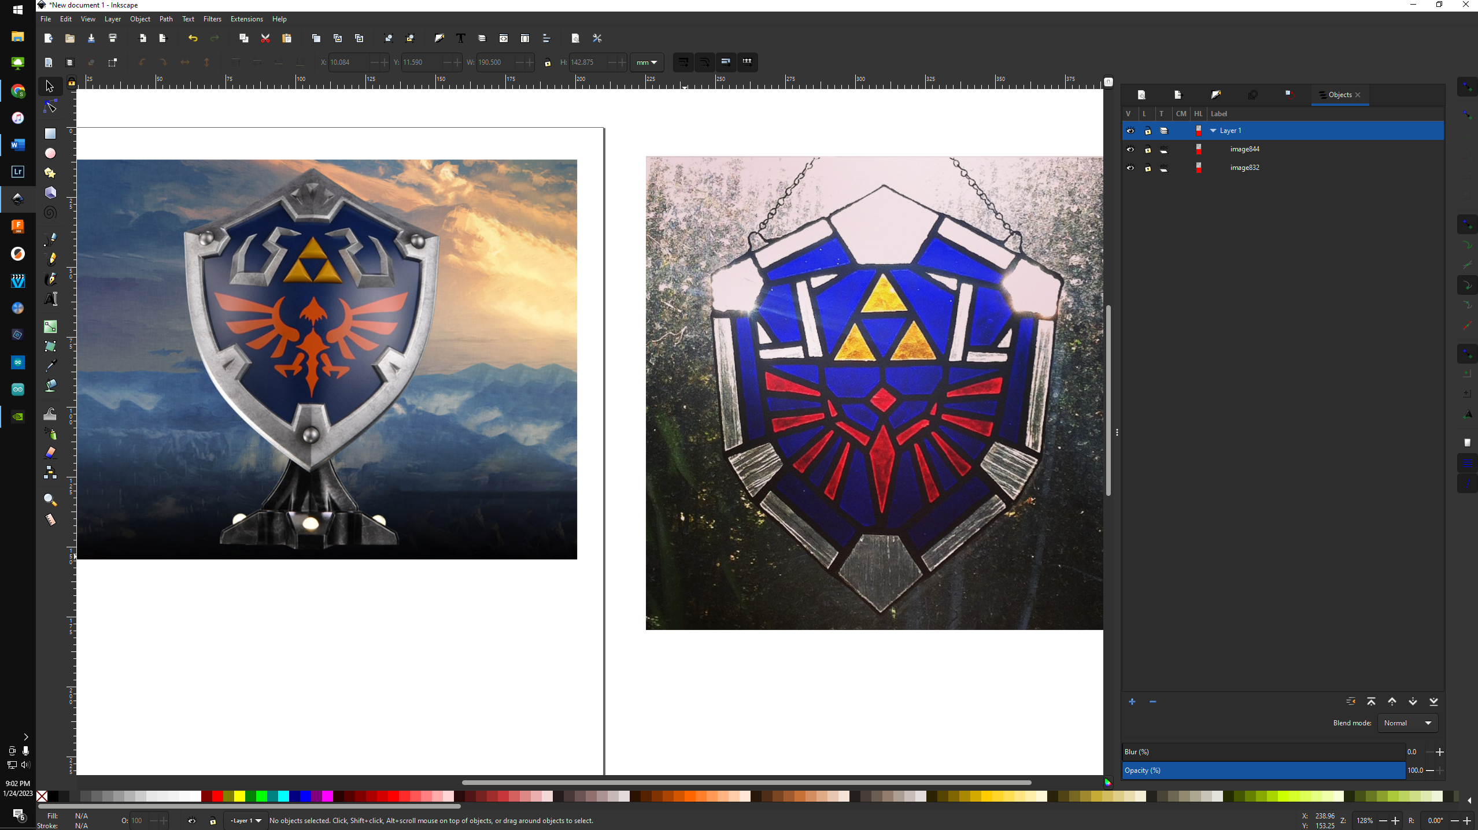Open the Extensions menu
This screenshot has height=830, width=1478.
246,19
